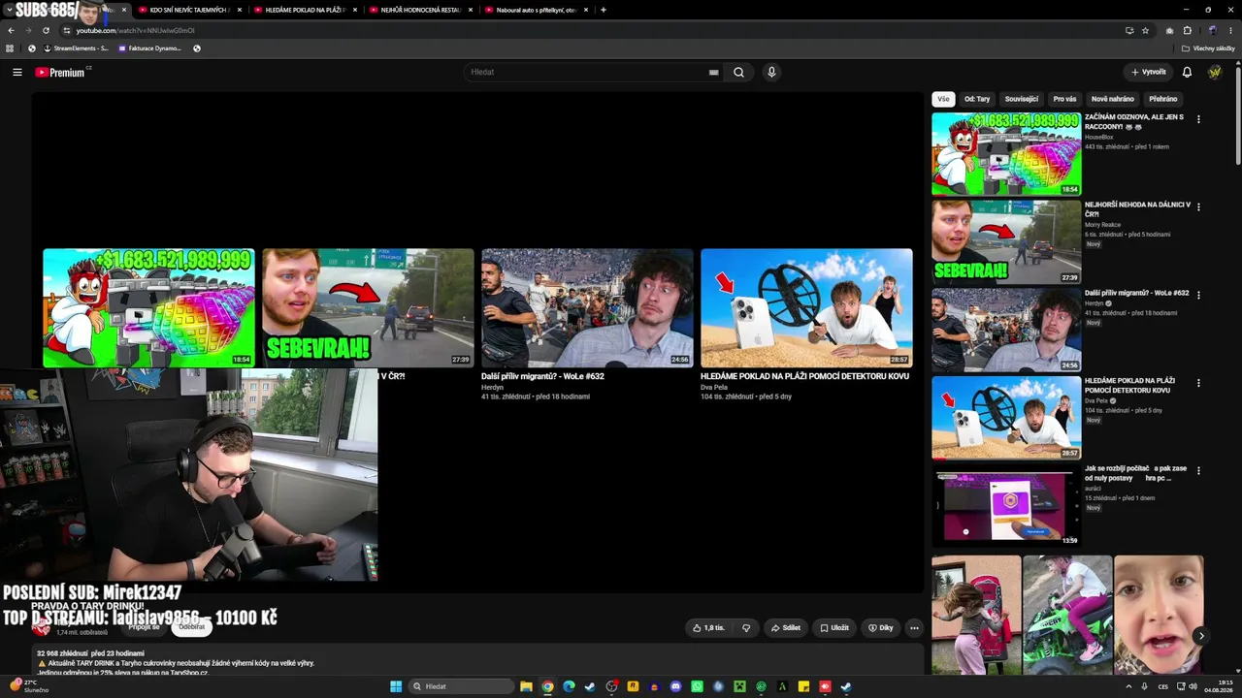
Task: Save the video with Uložit
Action: 834,627
